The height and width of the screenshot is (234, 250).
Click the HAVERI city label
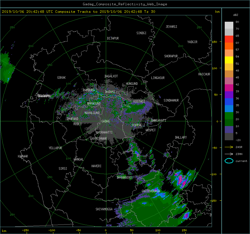pos(96,166)
